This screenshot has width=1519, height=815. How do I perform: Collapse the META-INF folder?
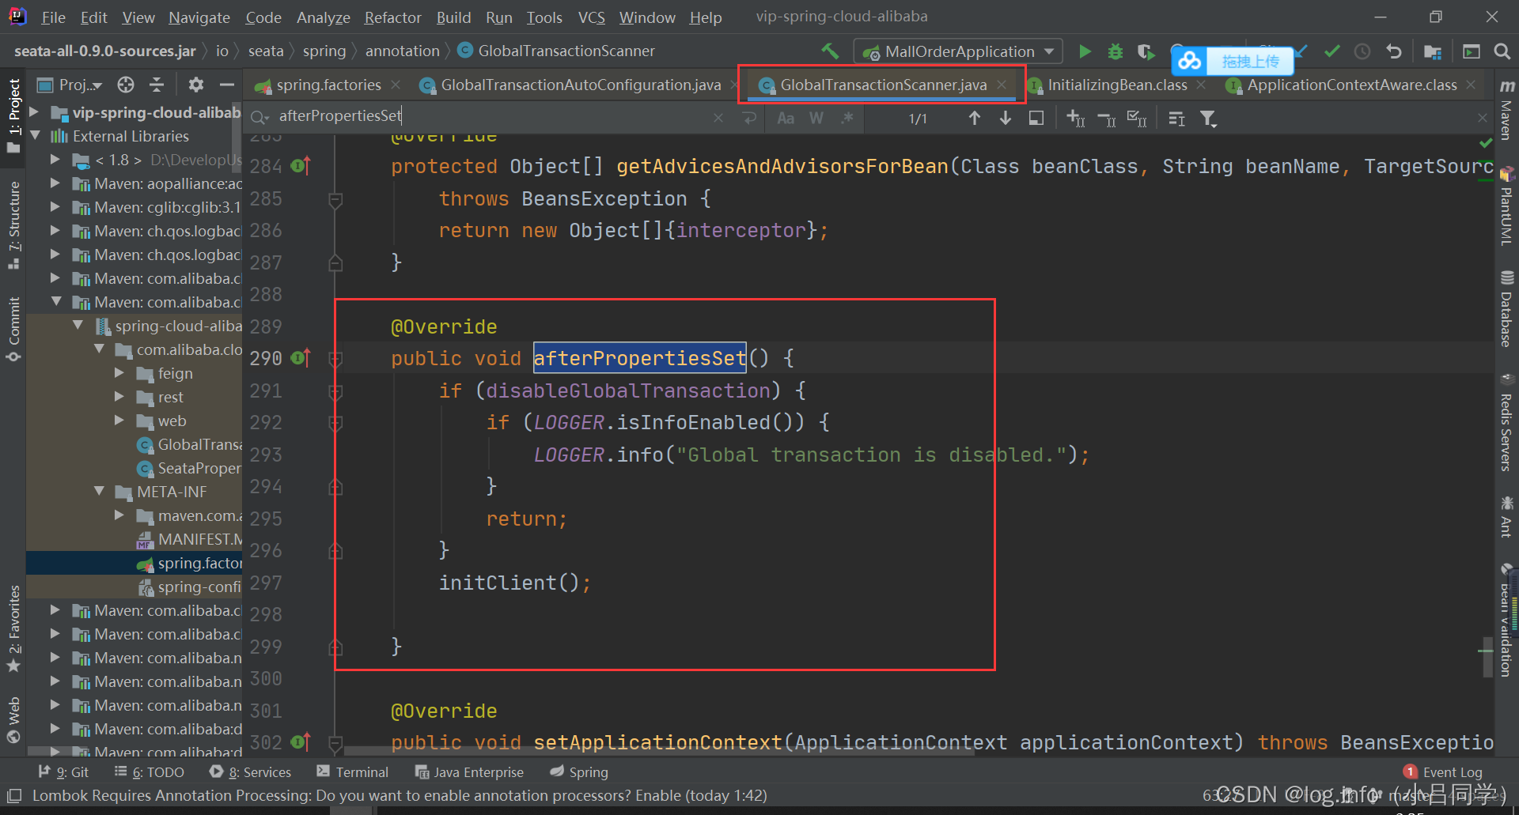(99, 492)
